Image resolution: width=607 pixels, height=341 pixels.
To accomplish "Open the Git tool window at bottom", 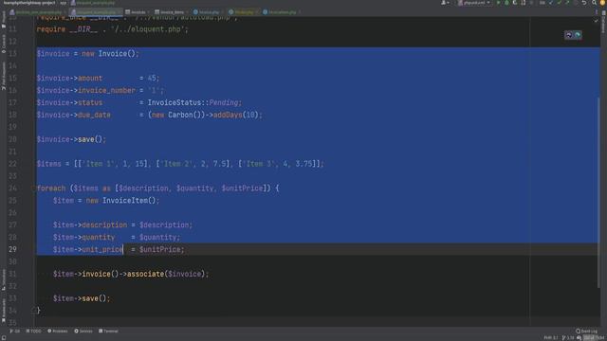I will (x=15, y=331).
